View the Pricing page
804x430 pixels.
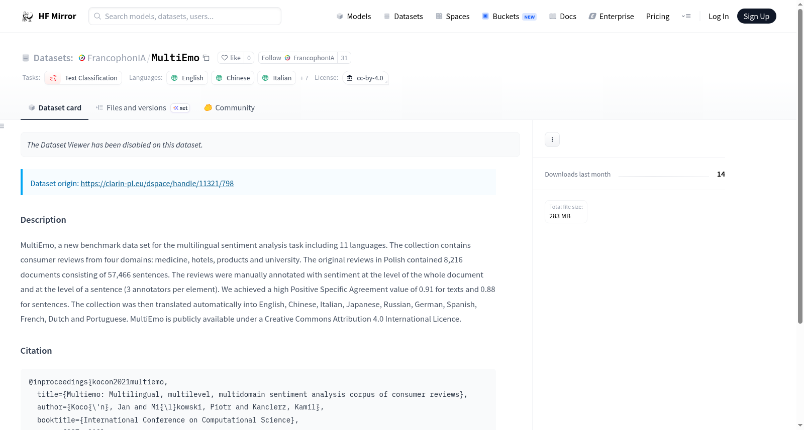tap(658, 16)
